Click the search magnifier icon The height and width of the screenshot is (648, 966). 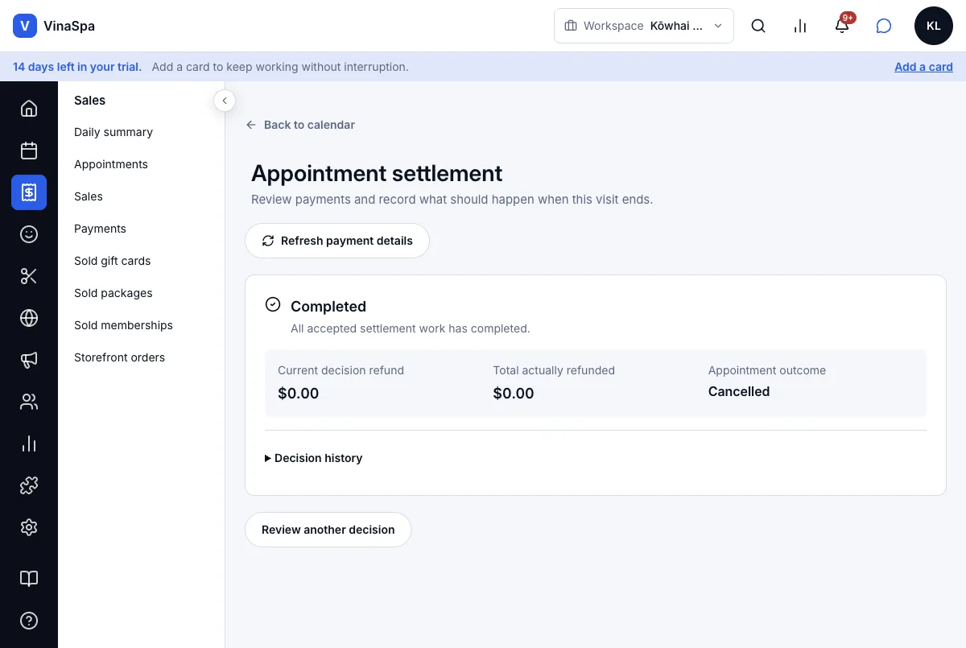(758, 26)
